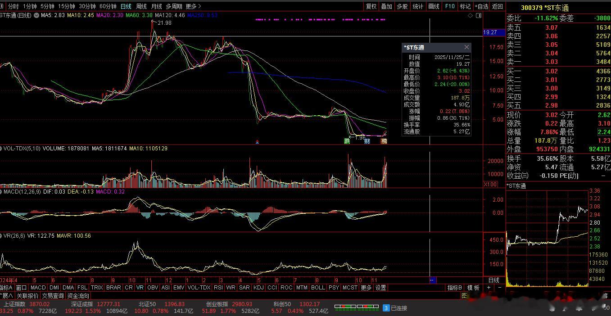The height and width of the screenshot is (316, 611).
Task: Click the 叠加 overlay button
Action: [387, 6]
